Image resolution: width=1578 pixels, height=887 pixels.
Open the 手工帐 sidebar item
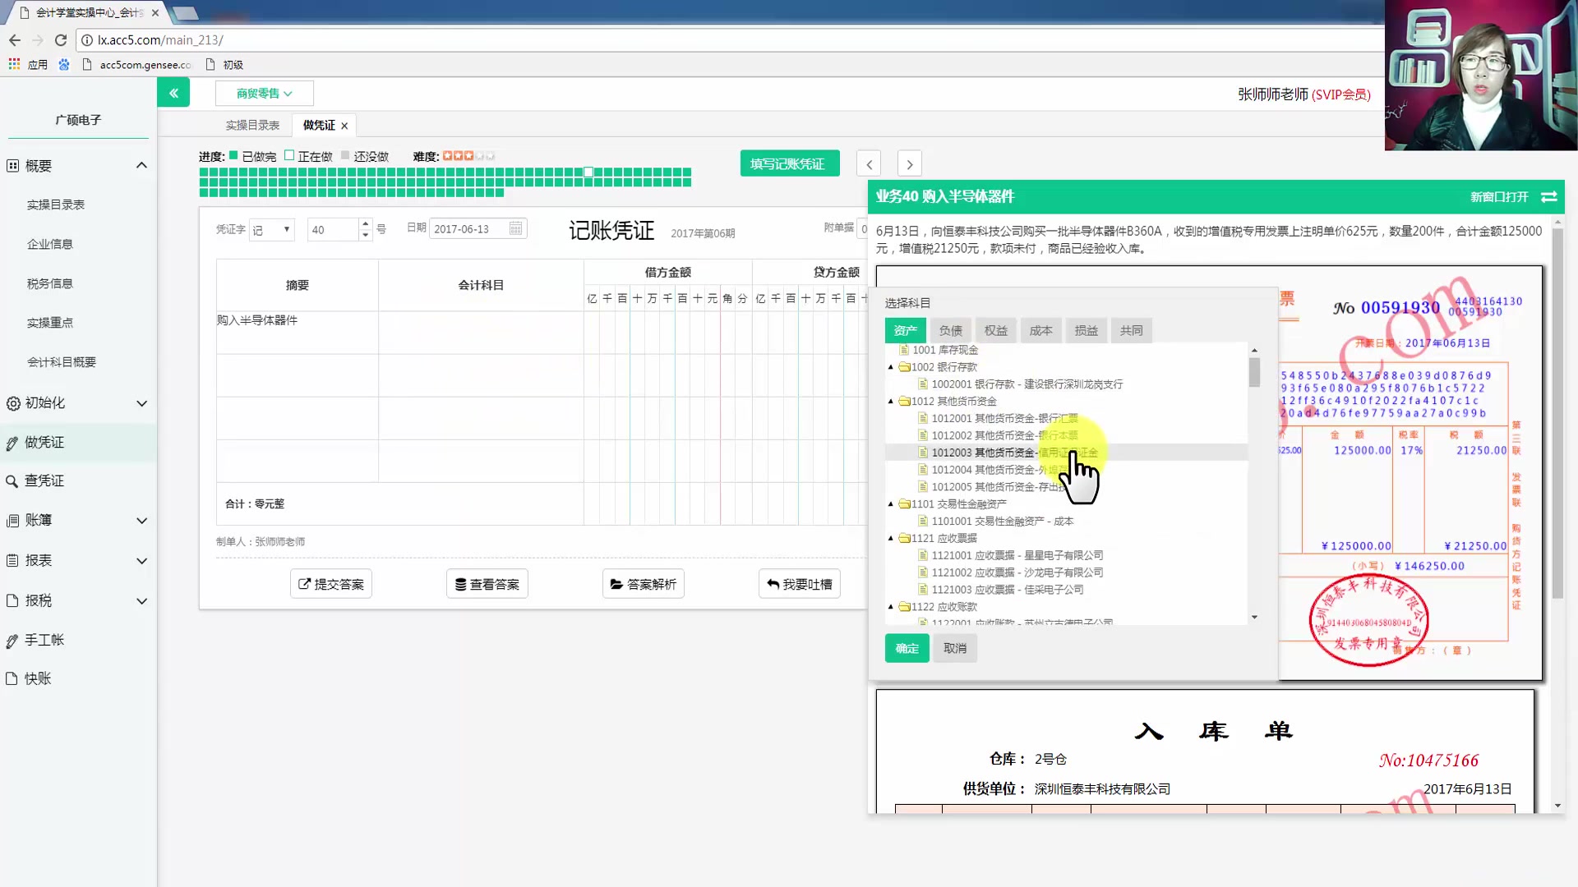(44, 640)
